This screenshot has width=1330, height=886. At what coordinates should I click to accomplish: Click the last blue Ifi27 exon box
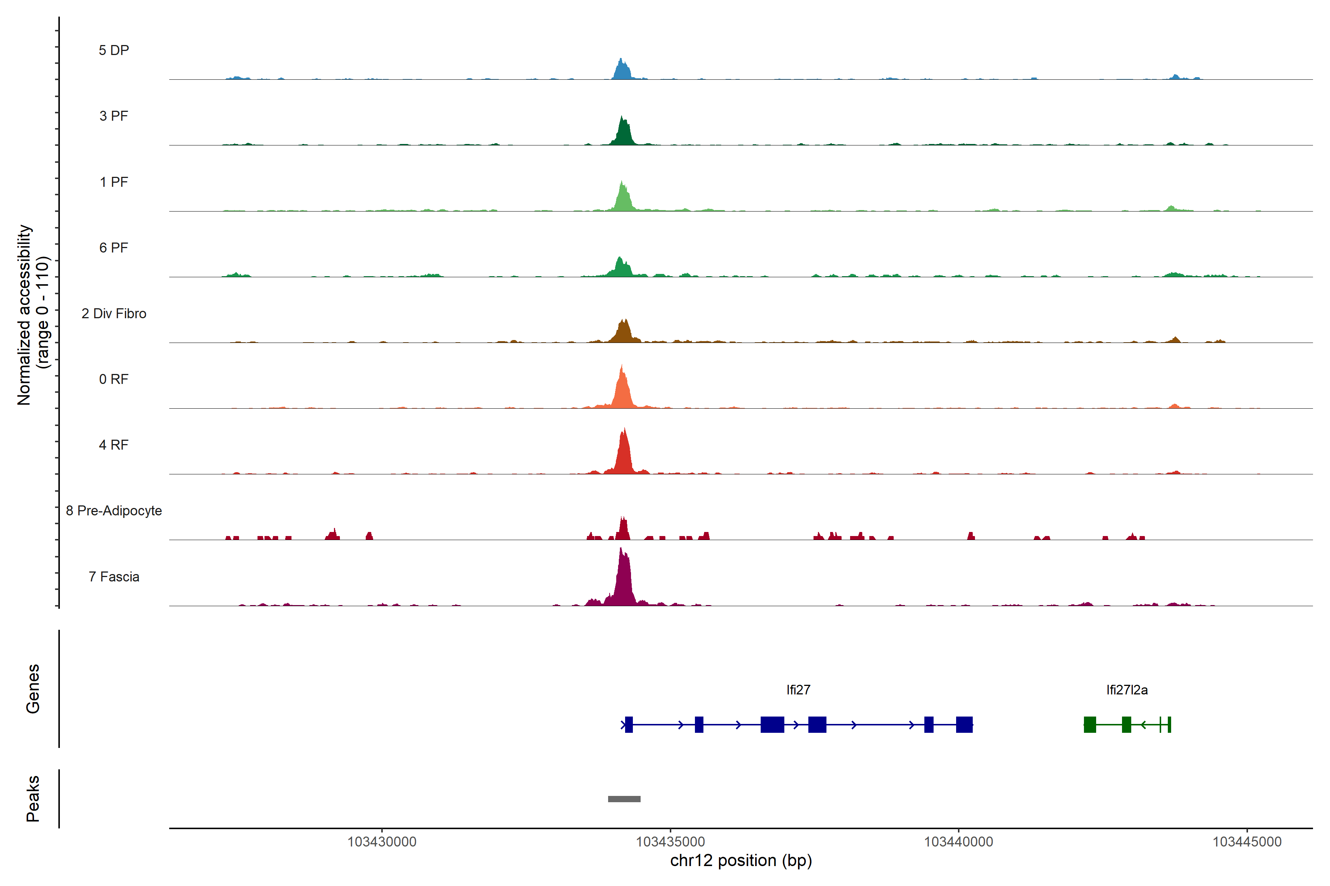pos(964,724)
